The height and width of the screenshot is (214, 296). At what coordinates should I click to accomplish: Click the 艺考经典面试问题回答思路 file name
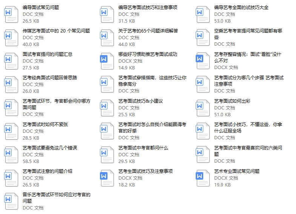(x=50, y=78)
